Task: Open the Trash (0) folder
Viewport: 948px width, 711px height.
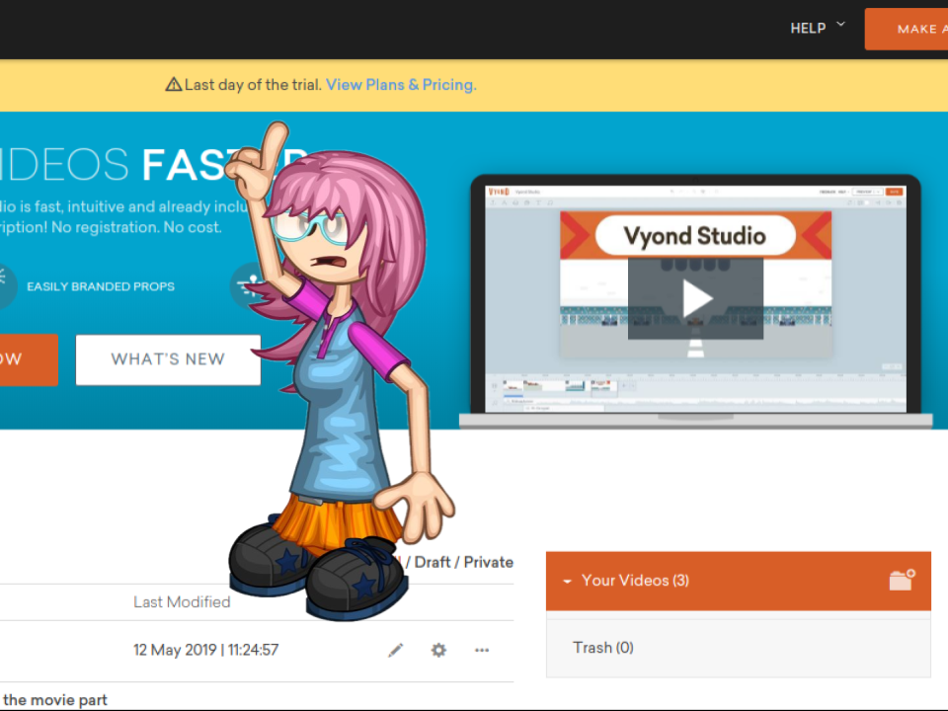Action: [x=603, y=647]
